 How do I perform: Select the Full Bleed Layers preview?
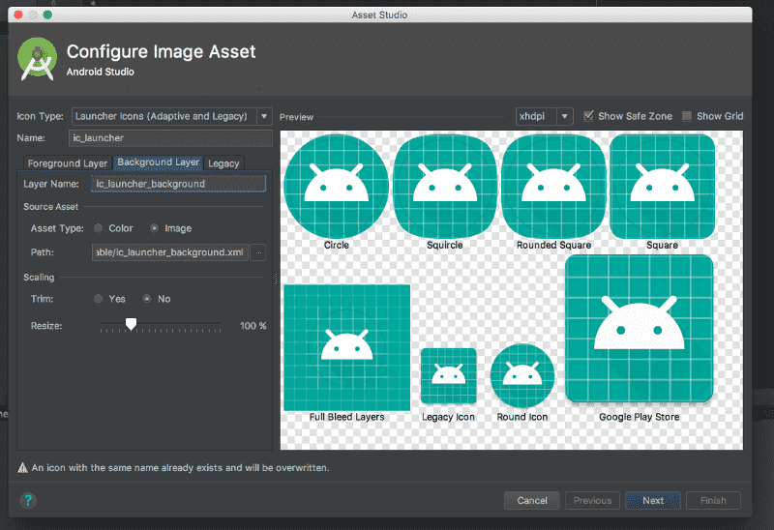pos(346,347)
